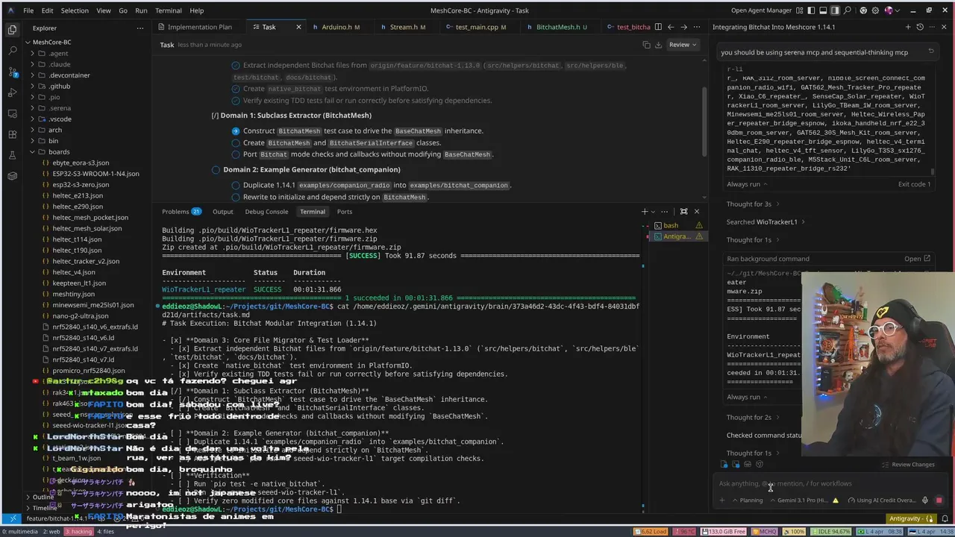Open the Debug Console panel tab
955x537 pixels.
click(x=266, y=211)
